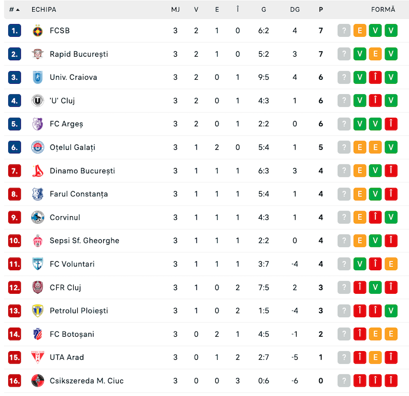Image resolution: width=409 pixels, height=396 pixels.
Task: Open the Oțelul Galați team page
Action: click(x=73, y=148)
